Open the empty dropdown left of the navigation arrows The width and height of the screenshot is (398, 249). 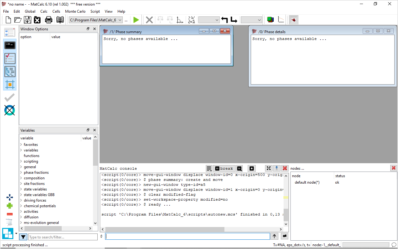point(209,20)
